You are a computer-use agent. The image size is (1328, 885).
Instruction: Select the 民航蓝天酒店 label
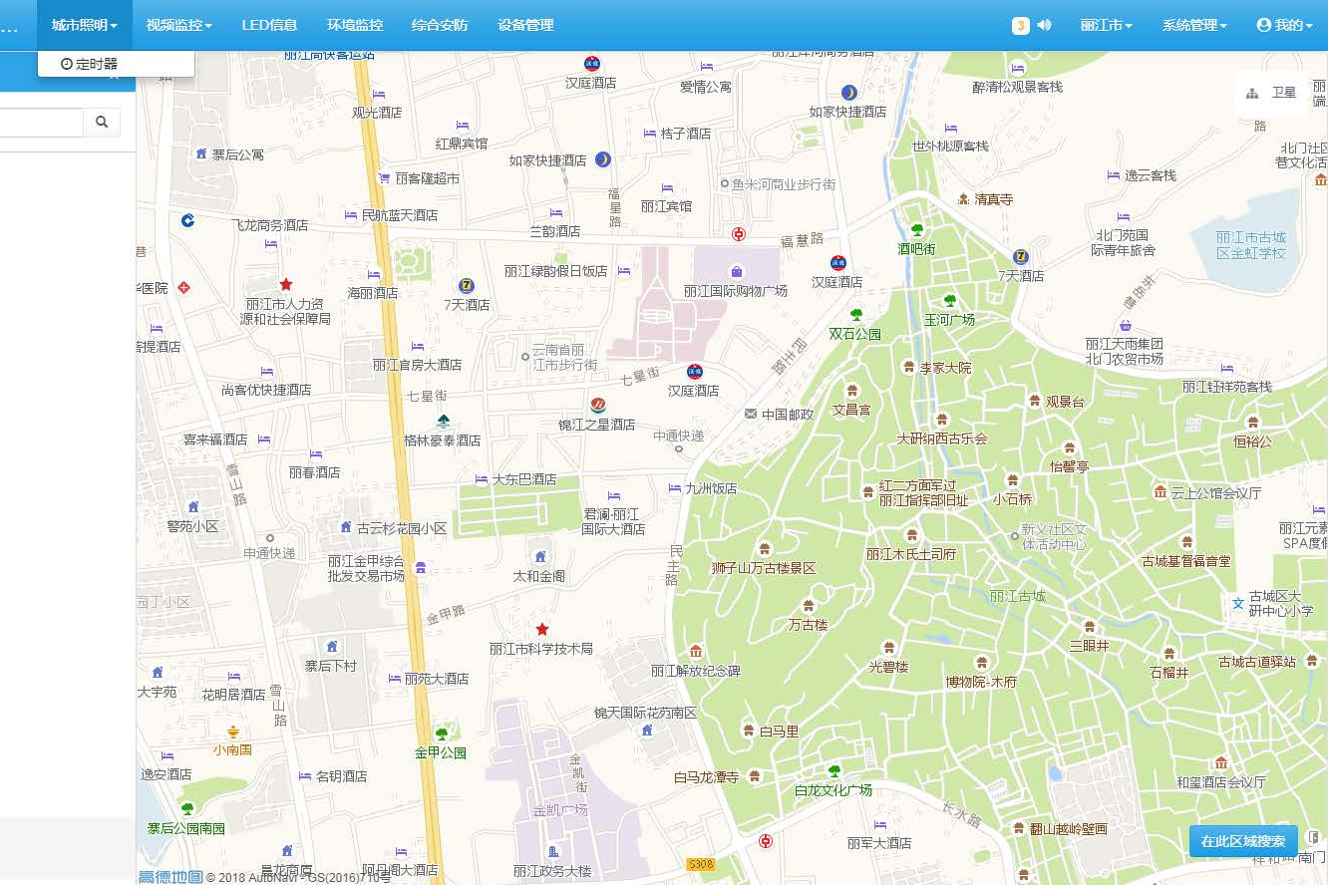(400, 215)
